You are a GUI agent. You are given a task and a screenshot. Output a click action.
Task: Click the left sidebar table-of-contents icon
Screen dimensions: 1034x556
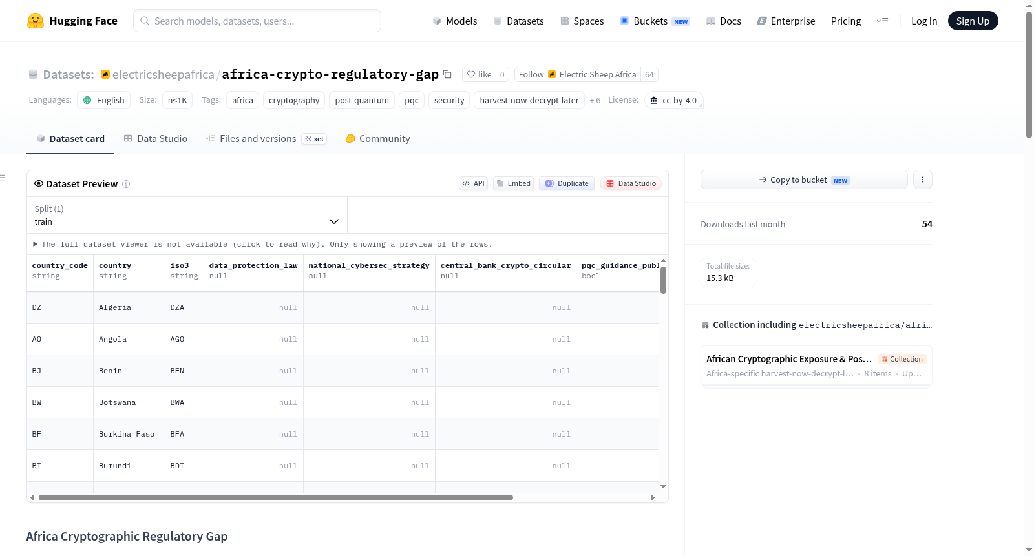coord(3,178)
